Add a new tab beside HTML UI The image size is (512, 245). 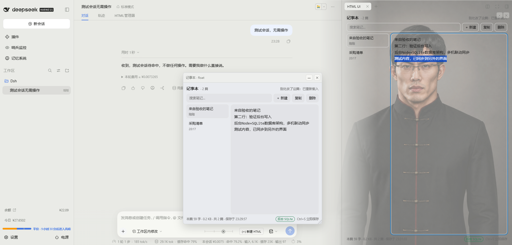coord(376,6)
